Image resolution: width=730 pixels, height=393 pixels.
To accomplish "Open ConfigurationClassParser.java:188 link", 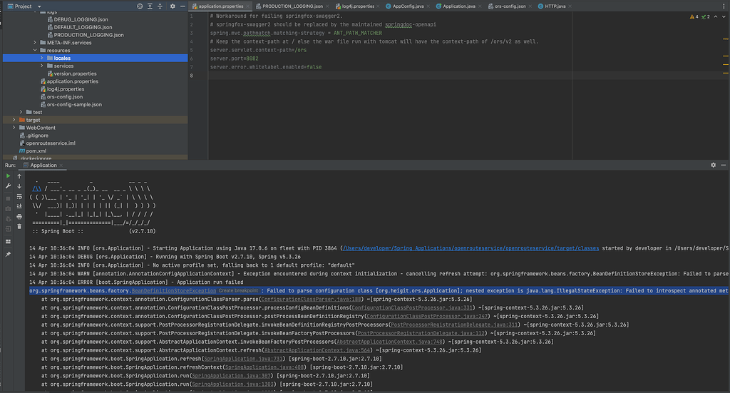I will coord(311,300).
